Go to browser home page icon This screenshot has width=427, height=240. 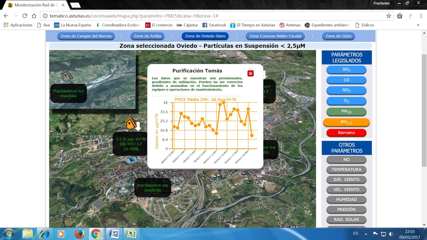[34, 16]
